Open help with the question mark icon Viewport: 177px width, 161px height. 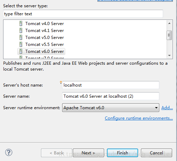[9, 152]
